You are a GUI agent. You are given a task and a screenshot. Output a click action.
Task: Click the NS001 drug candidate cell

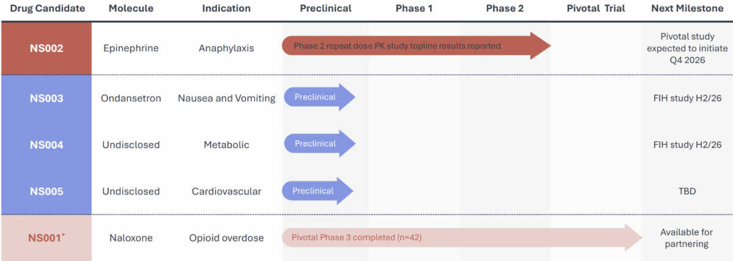(46, 238)
